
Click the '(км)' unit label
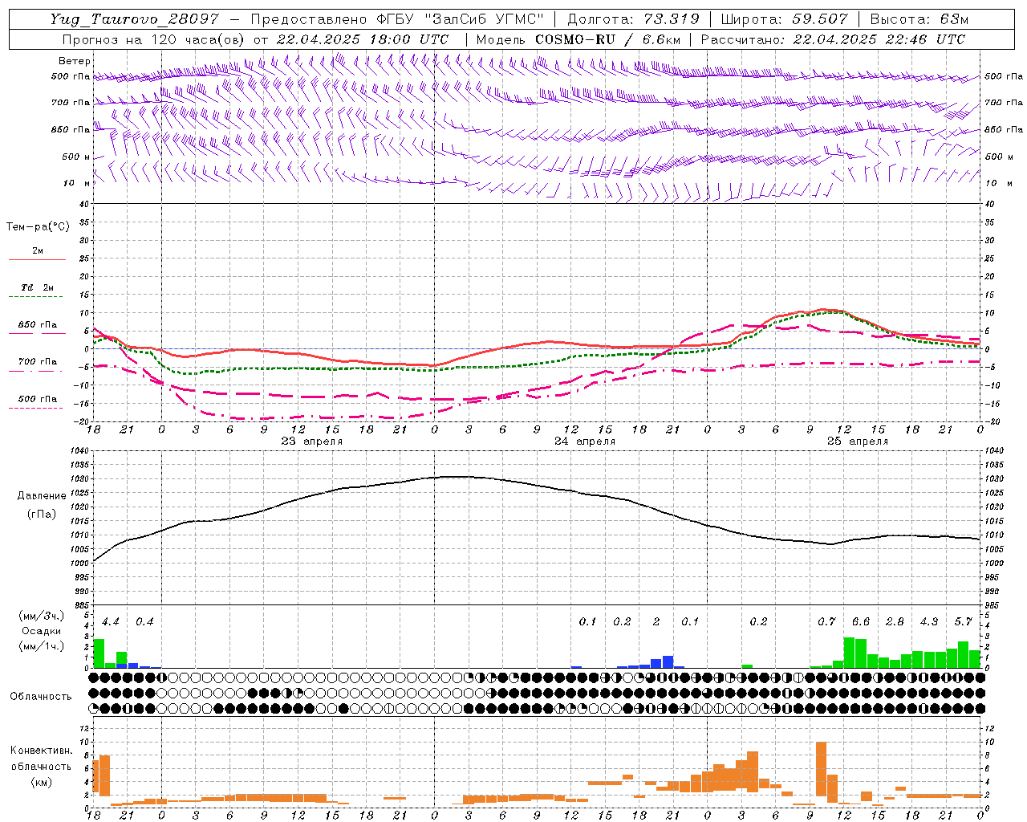coord(42,782)
